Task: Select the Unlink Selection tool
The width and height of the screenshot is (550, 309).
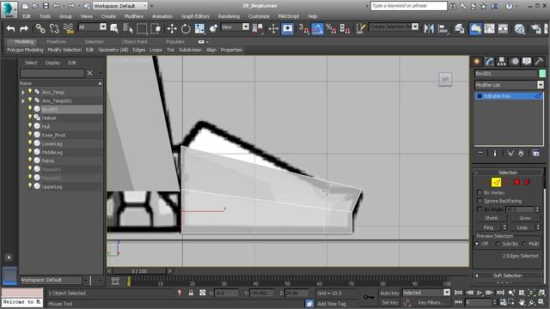Action: coord(54,28)
